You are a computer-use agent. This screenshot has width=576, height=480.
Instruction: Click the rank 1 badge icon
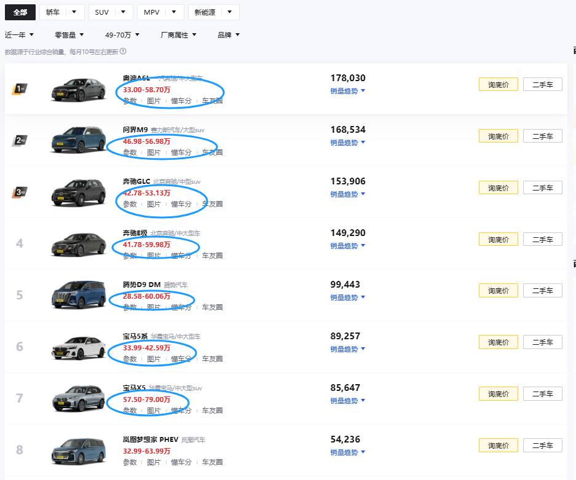[20, 89]
